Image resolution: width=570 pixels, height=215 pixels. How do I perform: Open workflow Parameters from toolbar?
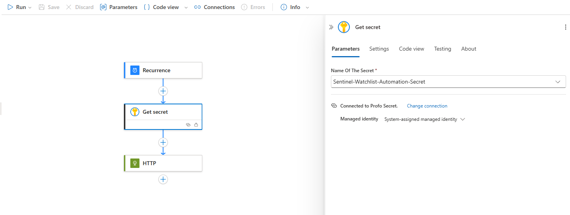click(x=119, y=7)
